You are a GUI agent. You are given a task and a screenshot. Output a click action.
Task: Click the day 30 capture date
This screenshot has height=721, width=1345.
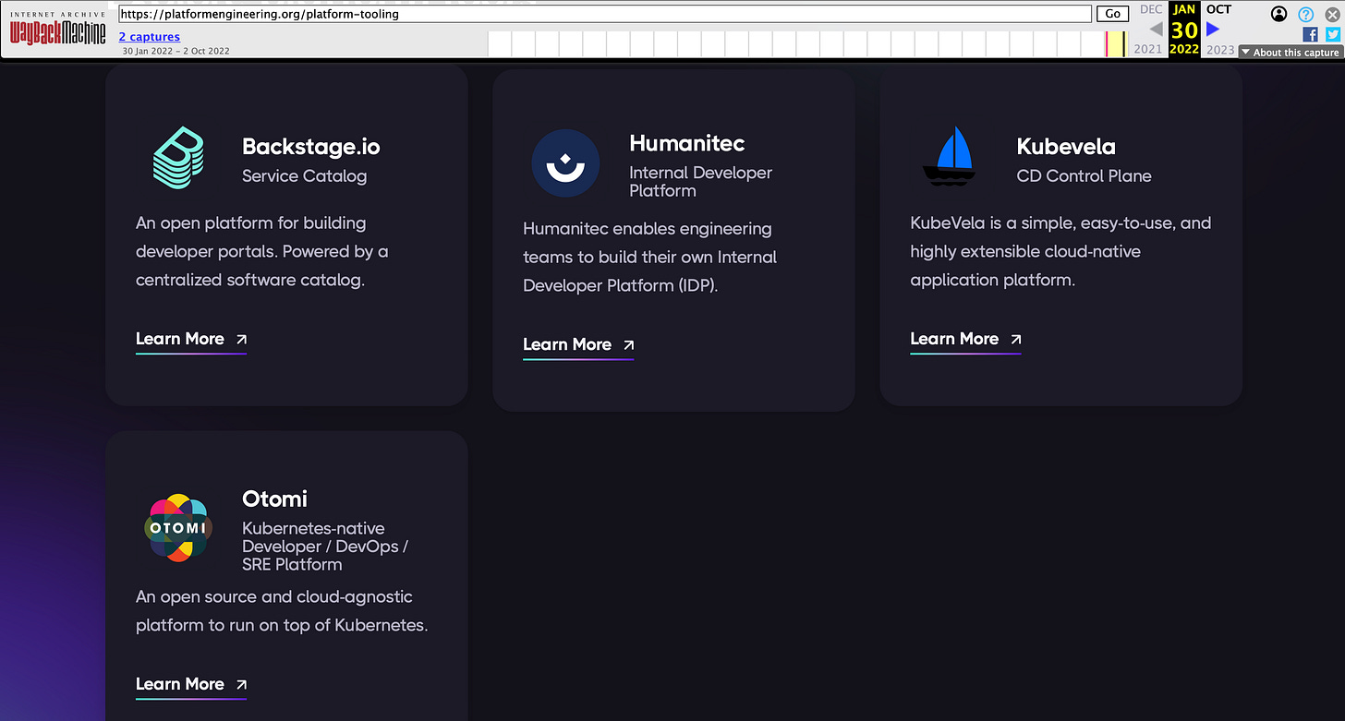tap(1184, 30)
